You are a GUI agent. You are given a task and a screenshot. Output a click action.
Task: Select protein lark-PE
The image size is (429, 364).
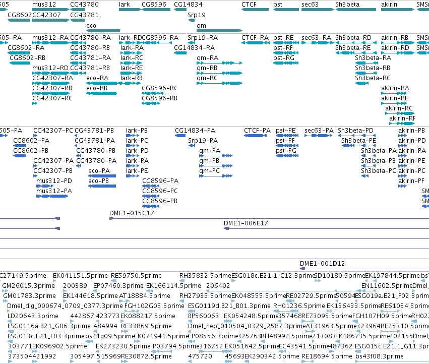[137, 171]
